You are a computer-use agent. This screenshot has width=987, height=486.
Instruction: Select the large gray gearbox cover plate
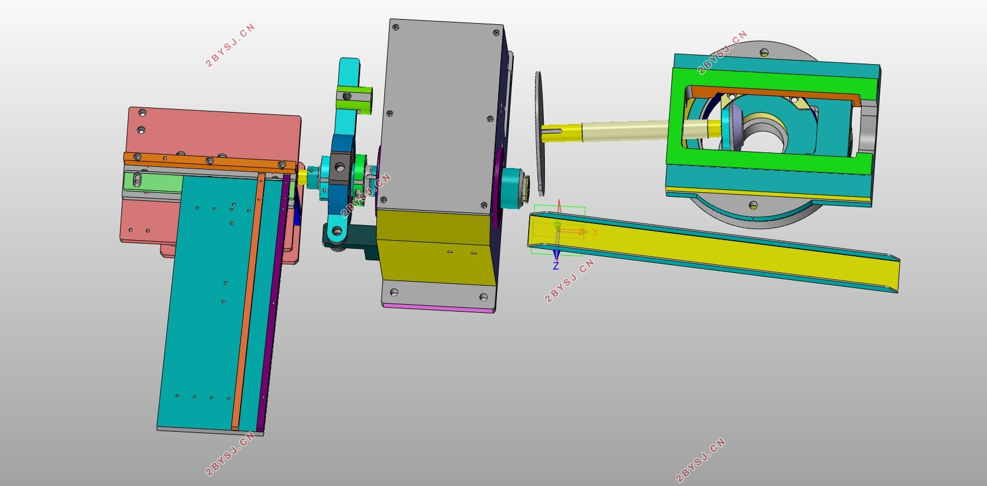pyautogui.click(x=442, y=118)
